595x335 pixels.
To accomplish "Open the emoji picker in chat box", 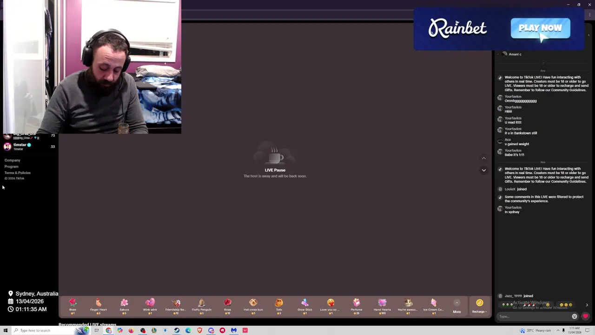I will (x=575, y=316).
